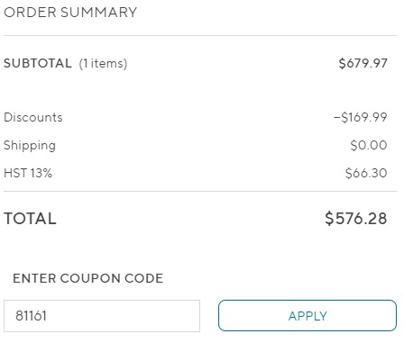The height and width of the screenshot is (343, 404).
Task: Focus the coupon code input field
Action: pyautogui.click(x=102, y=316)
